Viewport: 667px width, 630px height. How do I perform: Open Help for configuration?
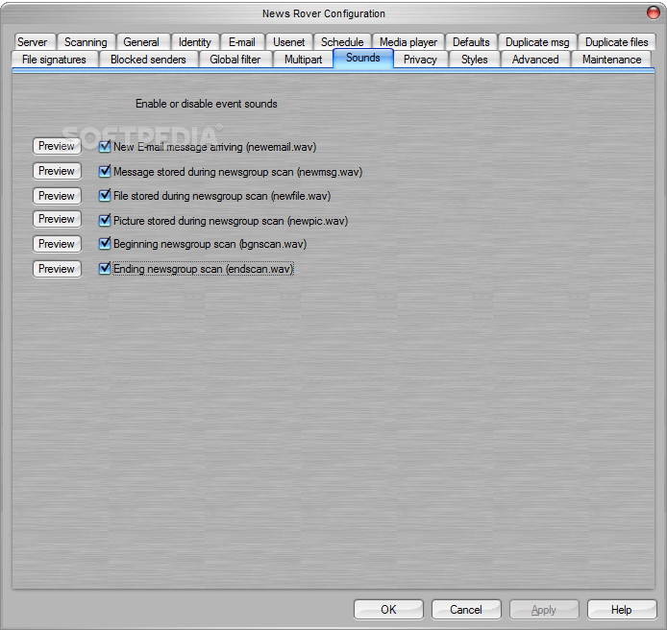[x=622, y=610]
